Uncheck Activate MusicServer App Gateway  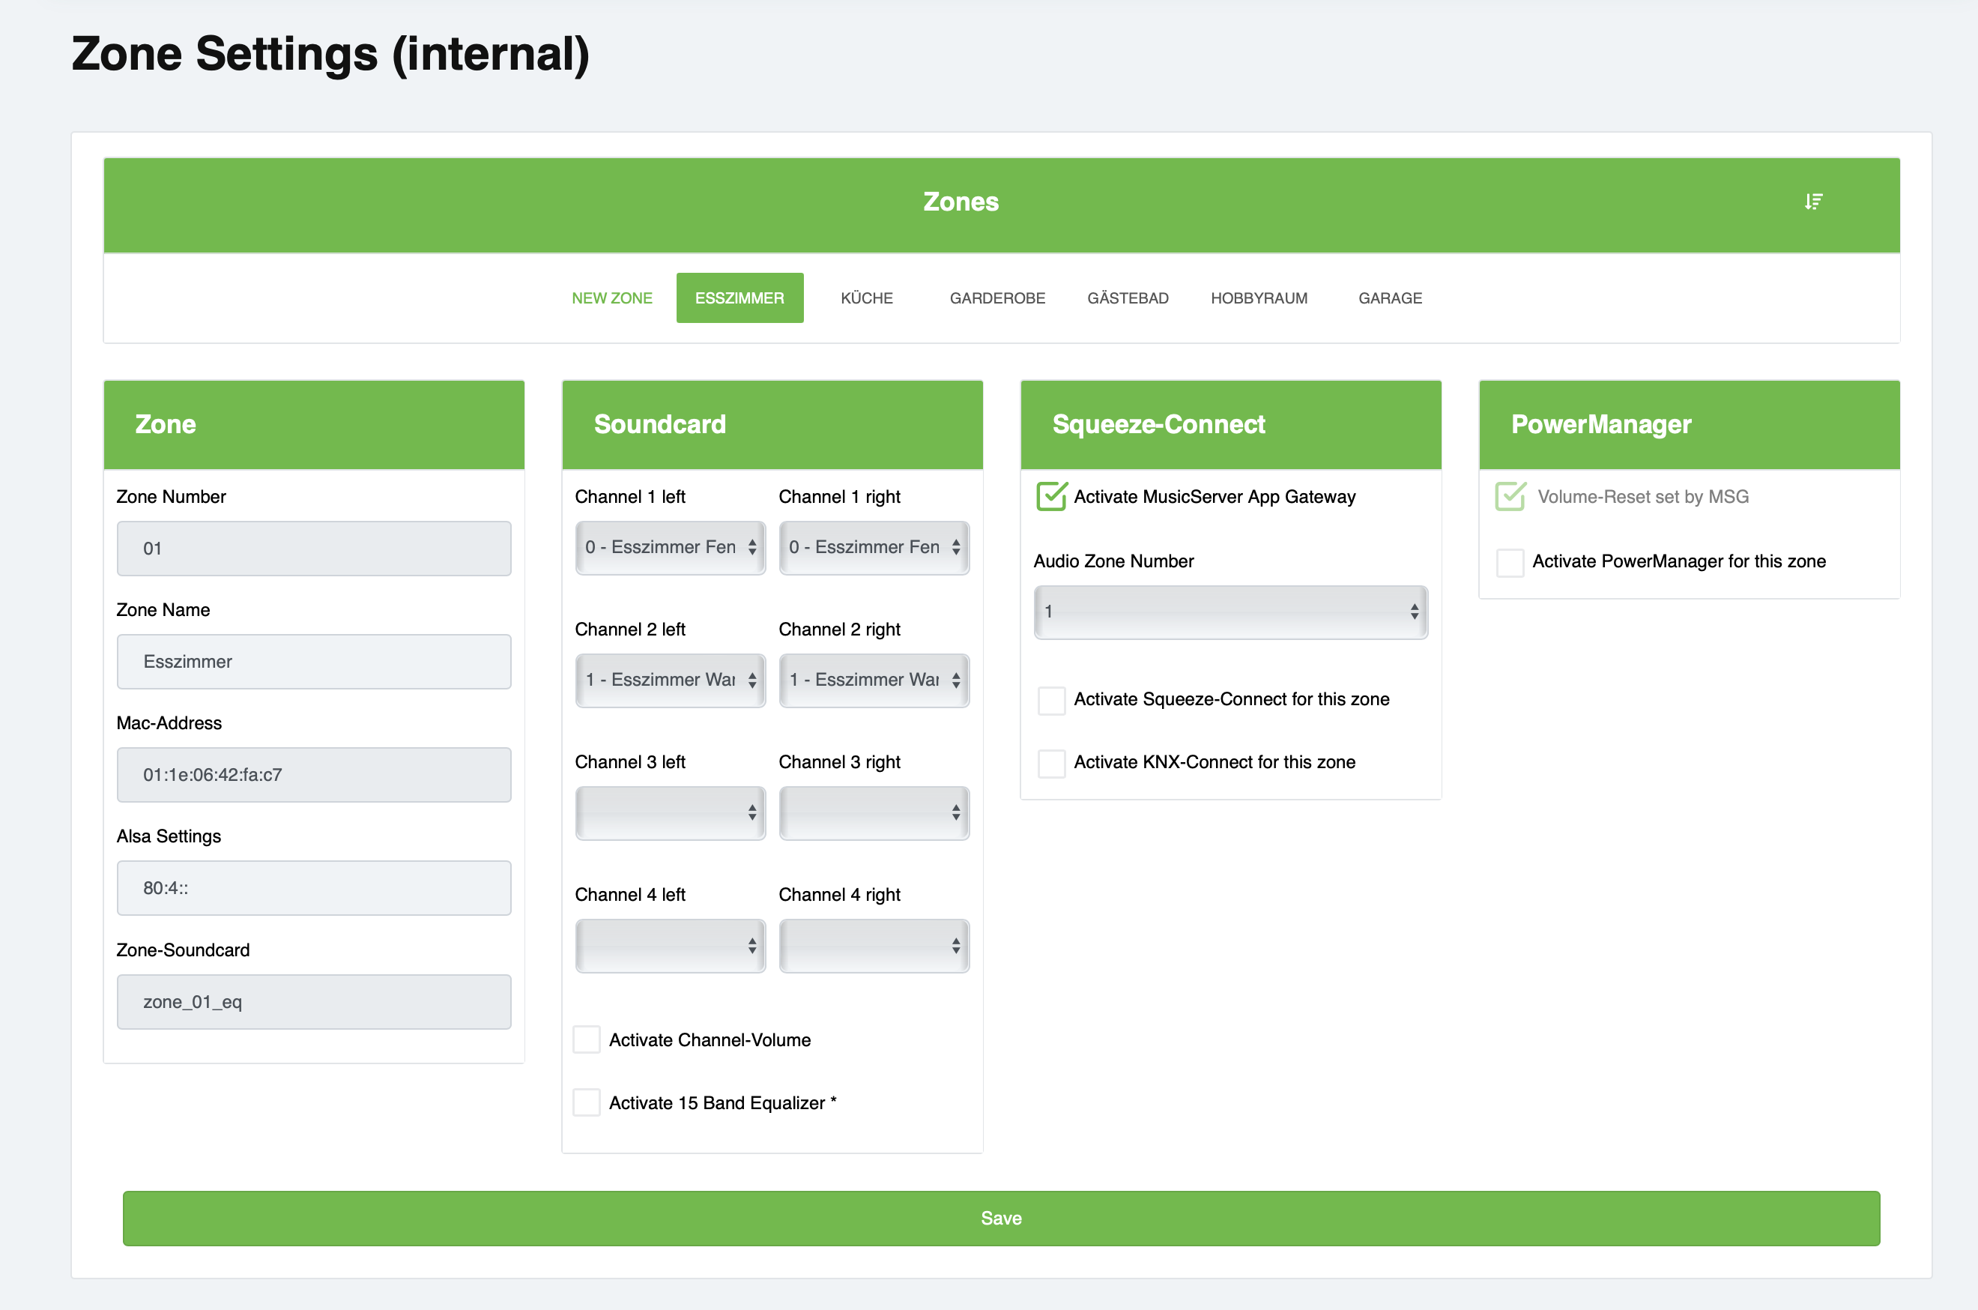[1050, 496]
